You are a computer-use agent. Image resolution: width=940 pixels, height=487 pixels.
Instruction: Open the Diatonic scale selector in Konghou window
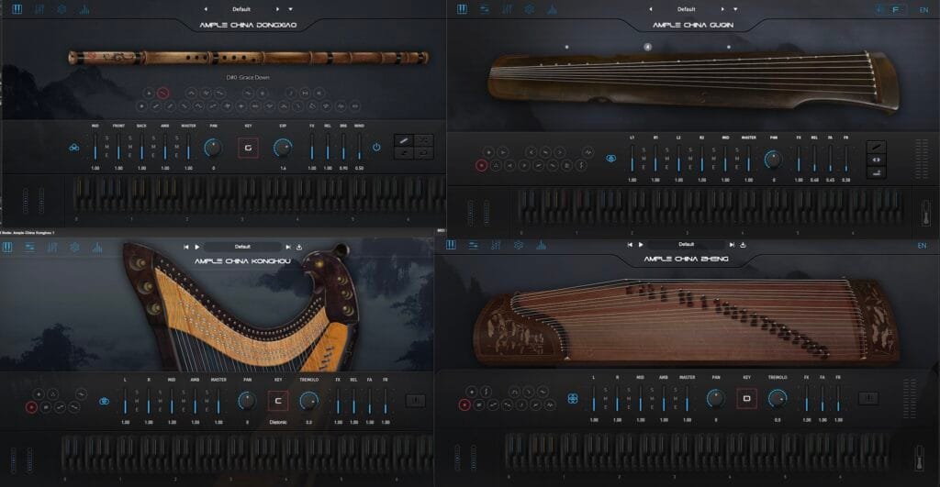[278, 422]
